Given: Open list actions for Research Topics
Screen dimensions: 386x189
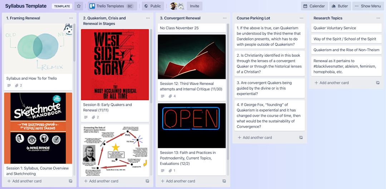Looking at the screenshot, I should [378, 18].
